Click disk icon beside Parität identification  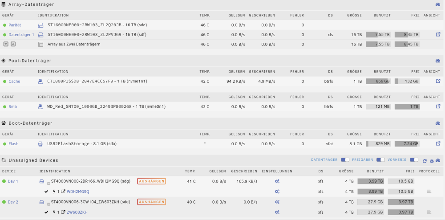(x=40, y=25)
